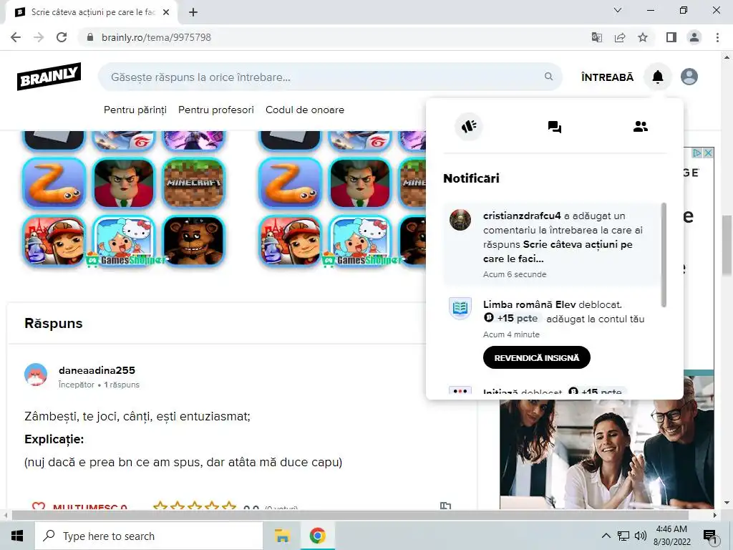Screen dimensions: 733x550
Task: Open File Explorer from taskbar
Action: tap(282, 536)
